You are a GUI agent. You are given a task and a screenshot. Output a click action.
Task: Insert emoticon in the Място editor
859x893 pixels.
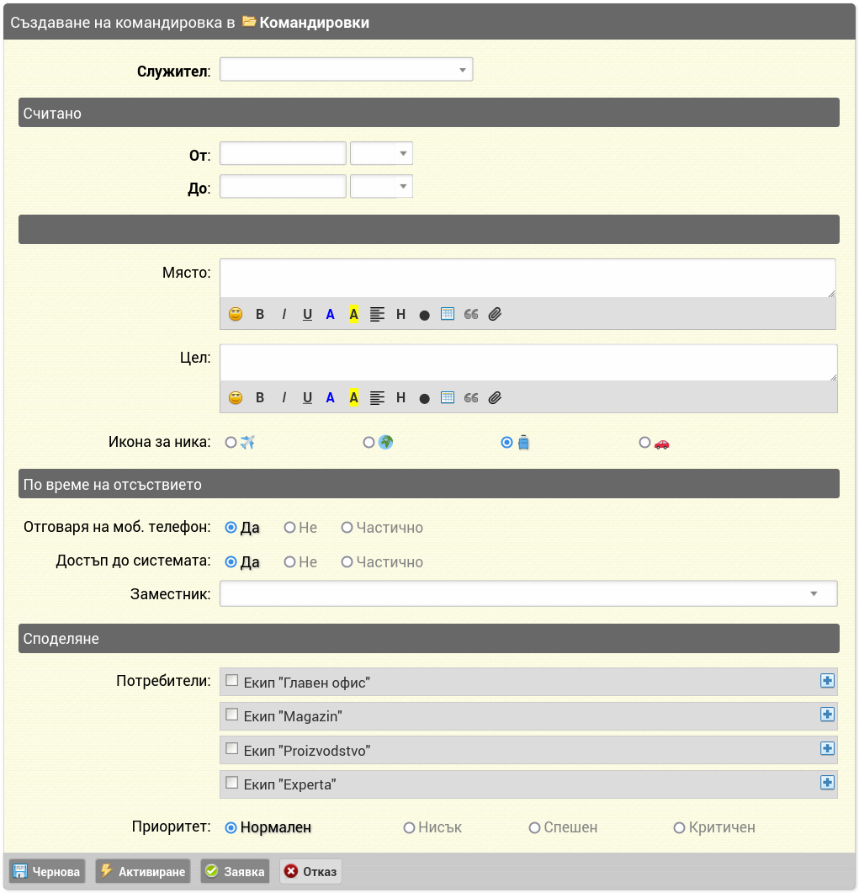pos(235,315)
